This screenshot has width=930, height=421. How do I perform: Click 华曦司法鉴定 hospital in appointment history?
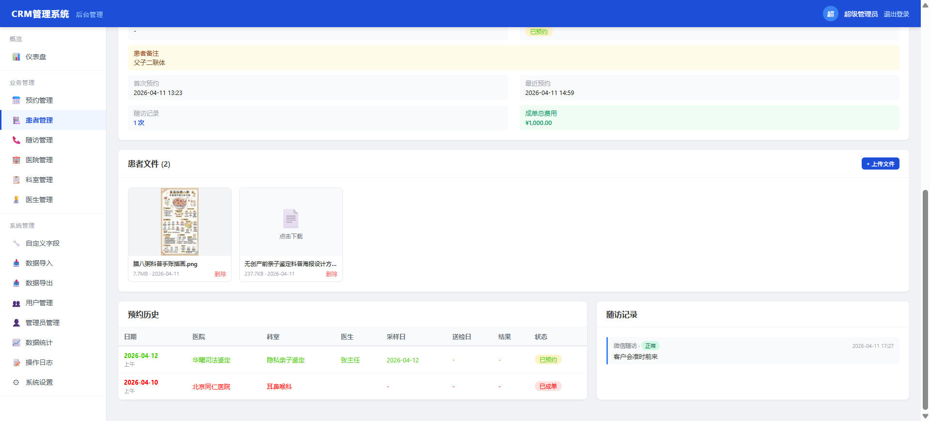click(211, 360)
